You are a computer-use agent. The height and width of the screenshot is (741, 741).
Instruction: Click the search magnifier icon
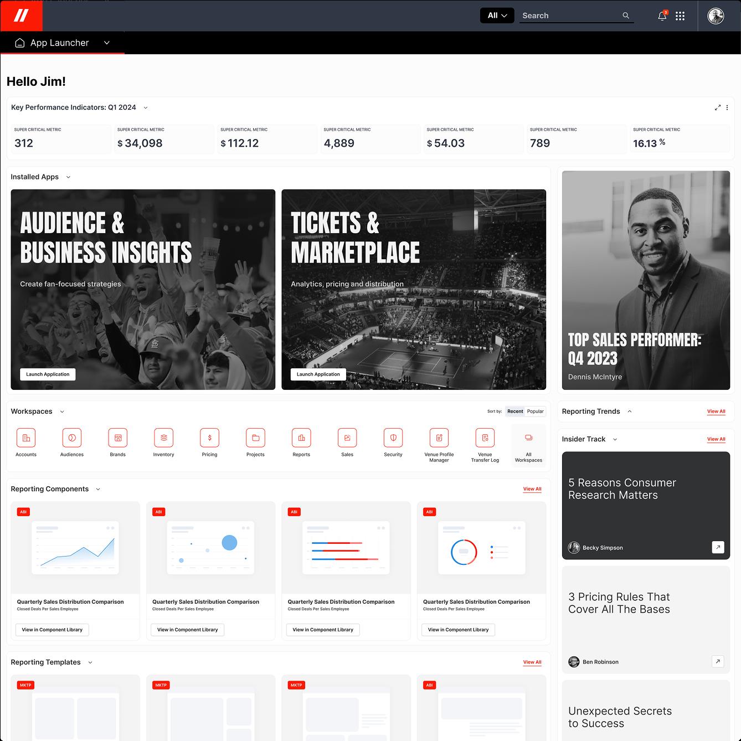pos(626,16)
